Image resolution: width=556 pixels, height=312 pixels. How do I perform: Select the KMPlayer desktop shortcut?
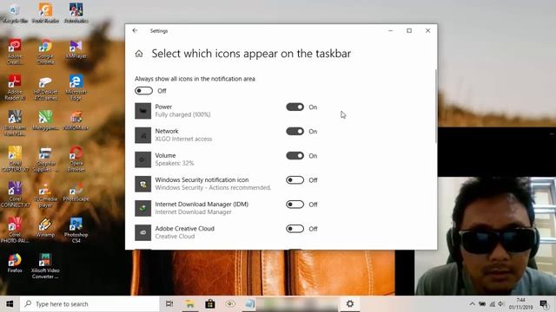pyautogui.click(x=76, y=49)
